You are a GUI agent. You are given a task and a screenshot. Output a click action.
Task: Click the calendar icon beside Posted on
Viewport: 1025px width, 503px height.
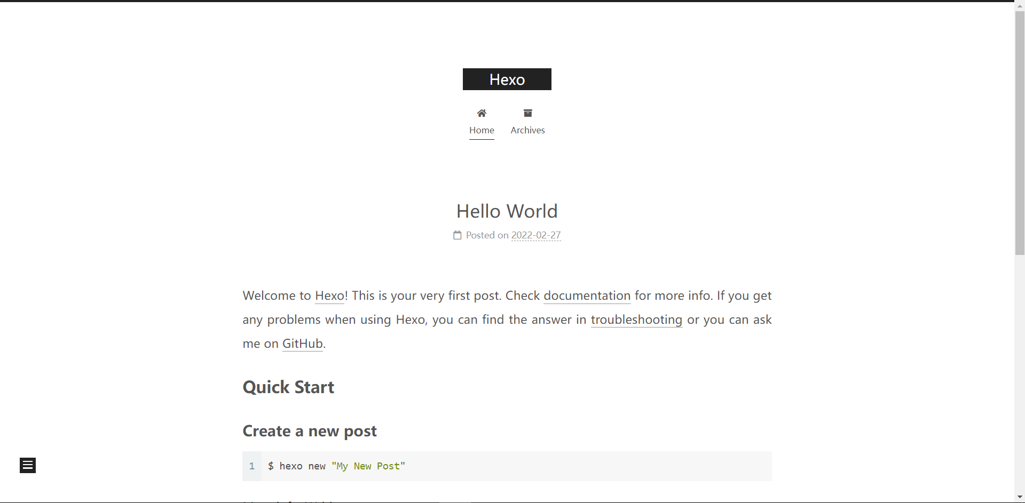(x=458, y=235)
